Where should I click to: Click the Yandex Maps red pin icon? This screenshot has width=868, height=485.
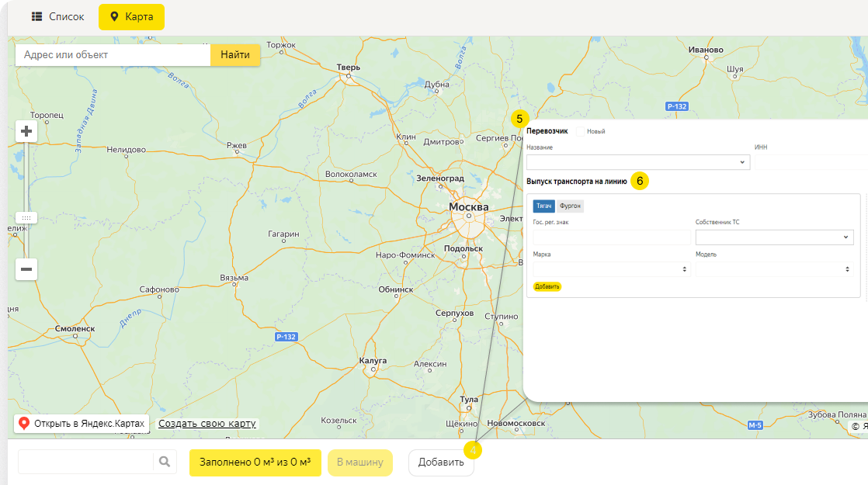[24, 424]
